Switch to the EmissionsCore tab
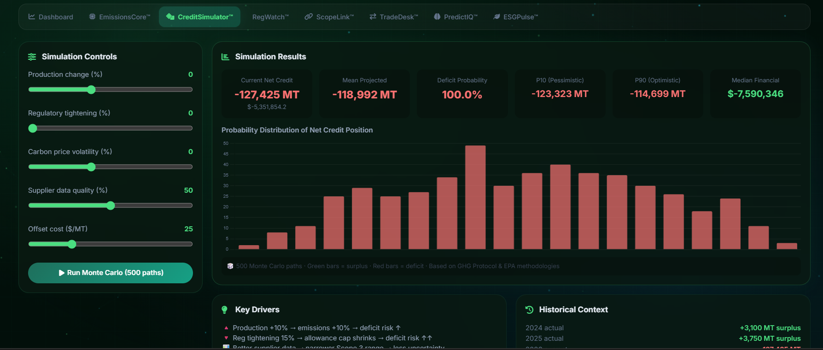 (119, 17)
